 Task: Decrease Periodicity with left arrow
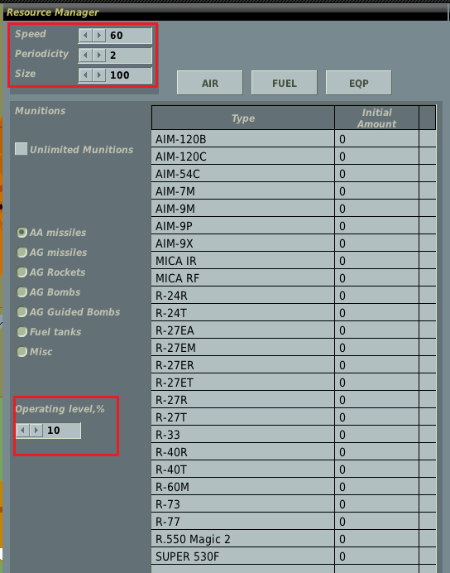85,55
